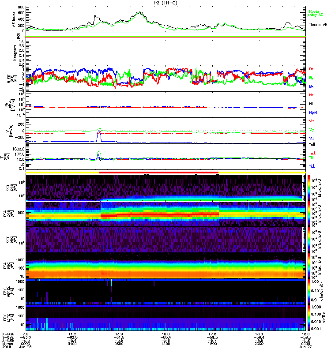331x353 pixels.
Task: Click the X-GSE value 11.2
Action: [x=72, y=334]
